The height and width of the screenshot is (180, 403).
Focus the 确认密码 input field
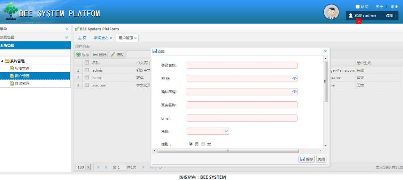242,91
